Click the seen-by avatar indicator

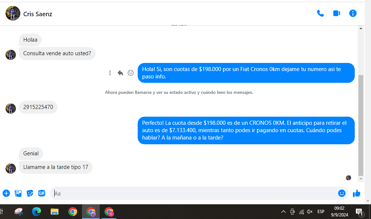pos(348,178)
